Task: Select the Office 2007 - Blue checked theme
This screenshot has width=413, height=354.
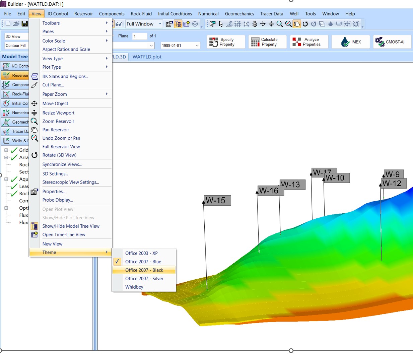Action: tap(143, 262)
